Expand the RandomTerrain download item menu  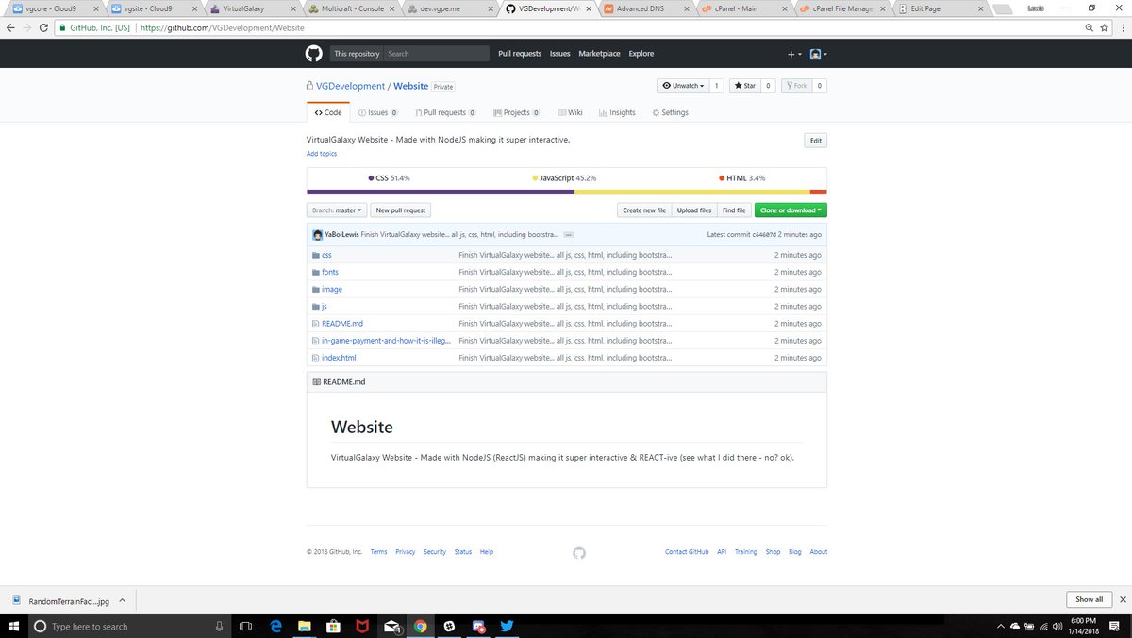coord(122,600)
